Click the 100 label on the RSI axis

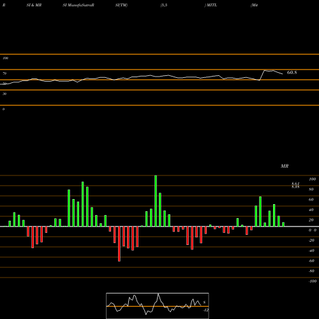pyautogui.click(x=5, y=58)
